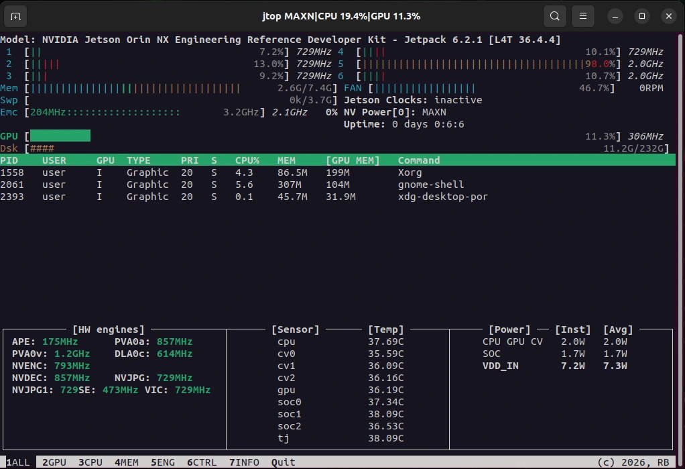Click the 0RPM fan reading
Viewport: 685px width, 469px height.
click(x=651, y=89)
